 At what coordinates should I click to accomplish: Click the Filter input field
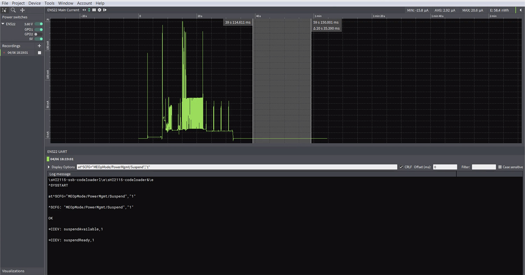click(484, 167)
